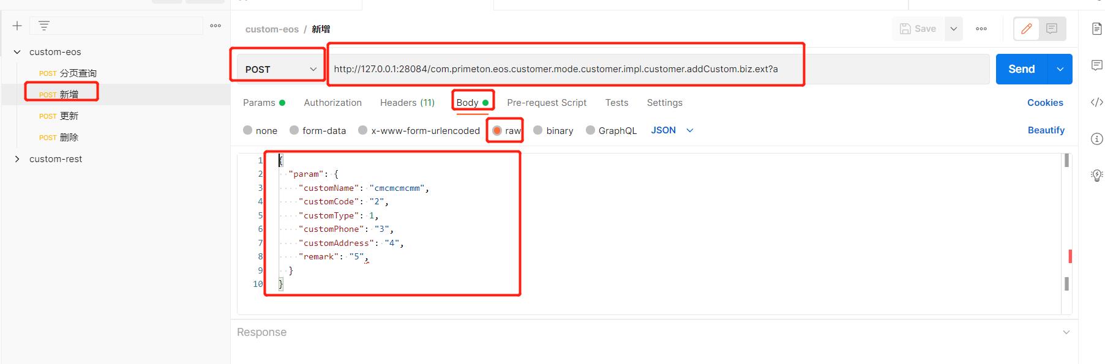The image size is (1105, 364).
Task: Expand the custom-rest collection
Action: pyautogui.click(x=17, y=159)
